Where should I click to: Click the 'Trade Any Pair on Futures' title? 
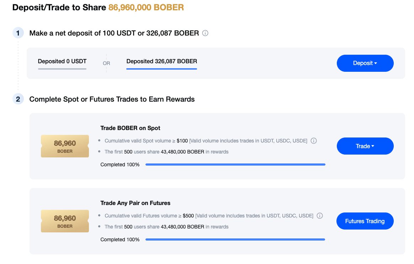click(x=135, y=203)
